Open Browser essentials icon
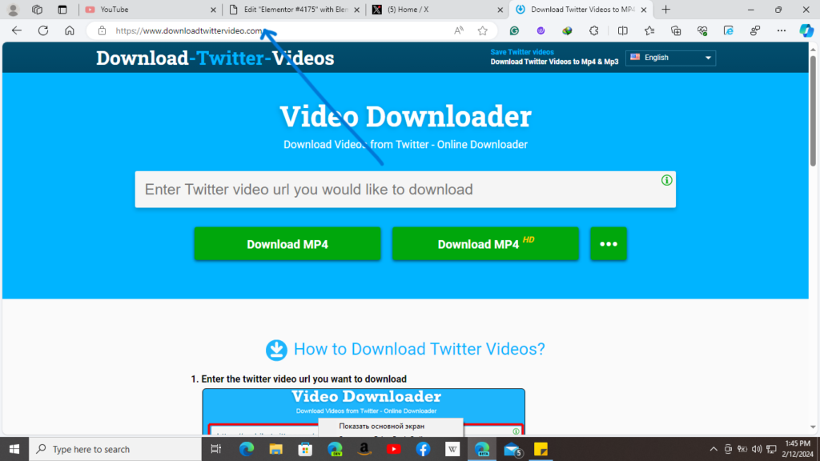This screenshot has height=461, width=820. click(x=701, y=30)
